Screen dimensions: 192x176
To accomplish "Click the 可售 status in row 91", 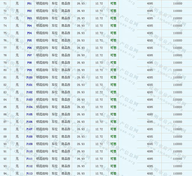I will (x=113, y=151).
